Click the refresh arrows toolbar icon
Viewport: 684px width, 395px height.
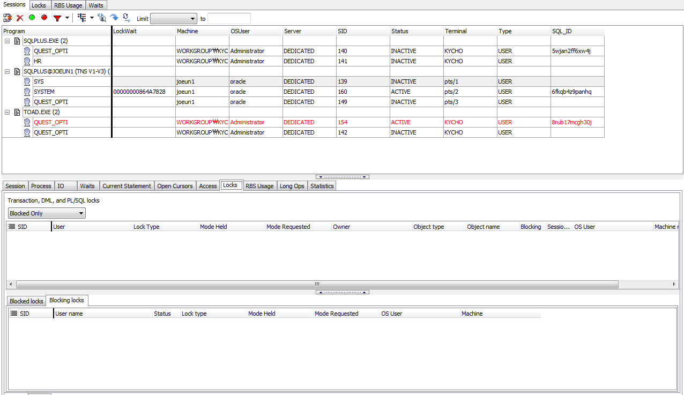point(127,18)
